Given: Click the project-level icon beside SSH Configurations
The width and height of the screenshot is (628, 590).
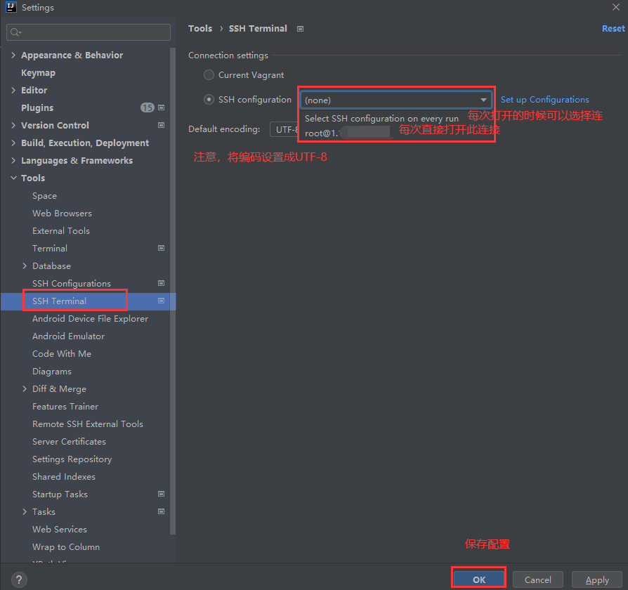Looking at the screenshot, I should tap(161, 283).
